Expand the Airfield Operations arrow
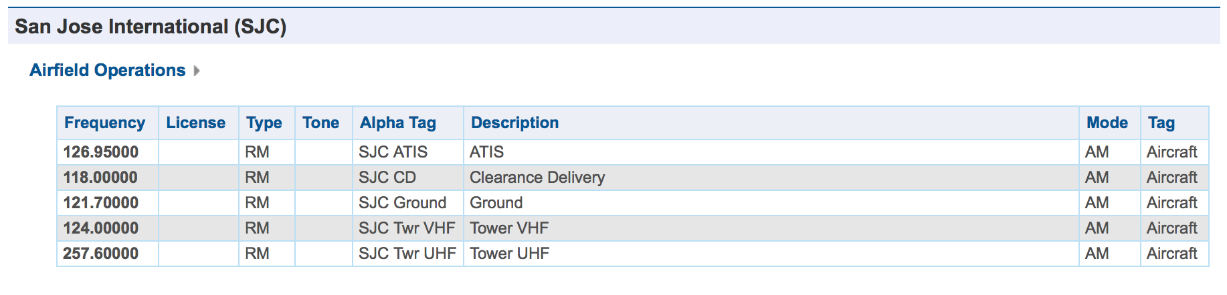1227x295 pixels. point(196,71)
